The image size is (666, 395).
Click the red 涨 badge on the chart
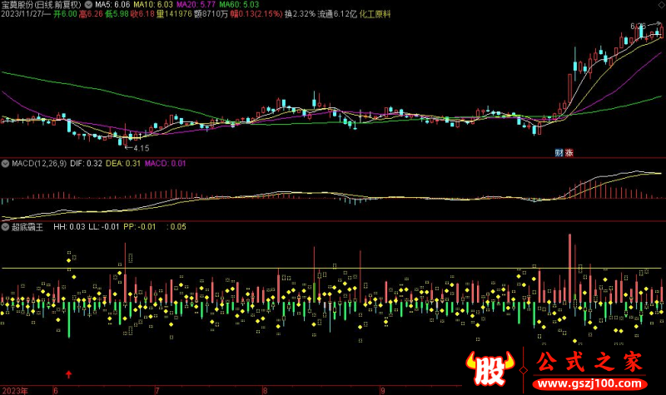[x=569, y=153]
